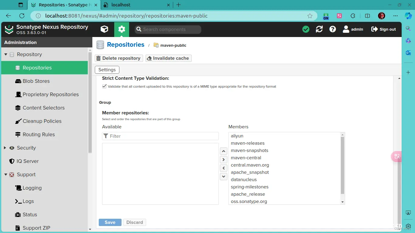This screenshot has height=233, width=415.
Task: Click the Settings tab
Action: tap(107, 70)
